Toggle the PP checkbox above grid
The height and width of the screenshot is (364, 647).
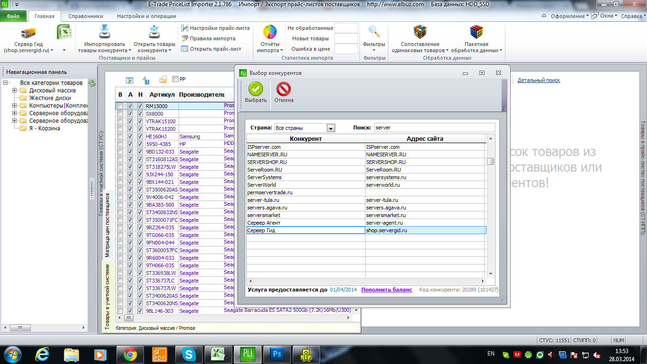(x=176, y=79)
